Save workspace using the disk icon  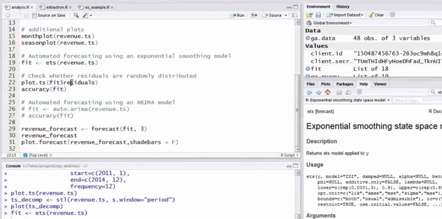coord(318,15)
